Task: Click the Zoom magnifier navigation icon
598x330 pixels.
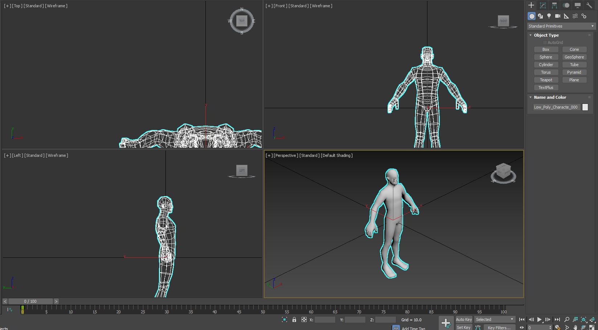Action: click(x=567, y=319)
